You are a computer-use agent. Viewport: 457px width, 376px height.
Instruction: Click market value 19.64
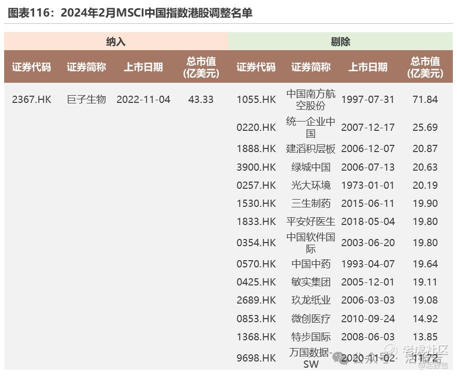click(x=425, y=264)
